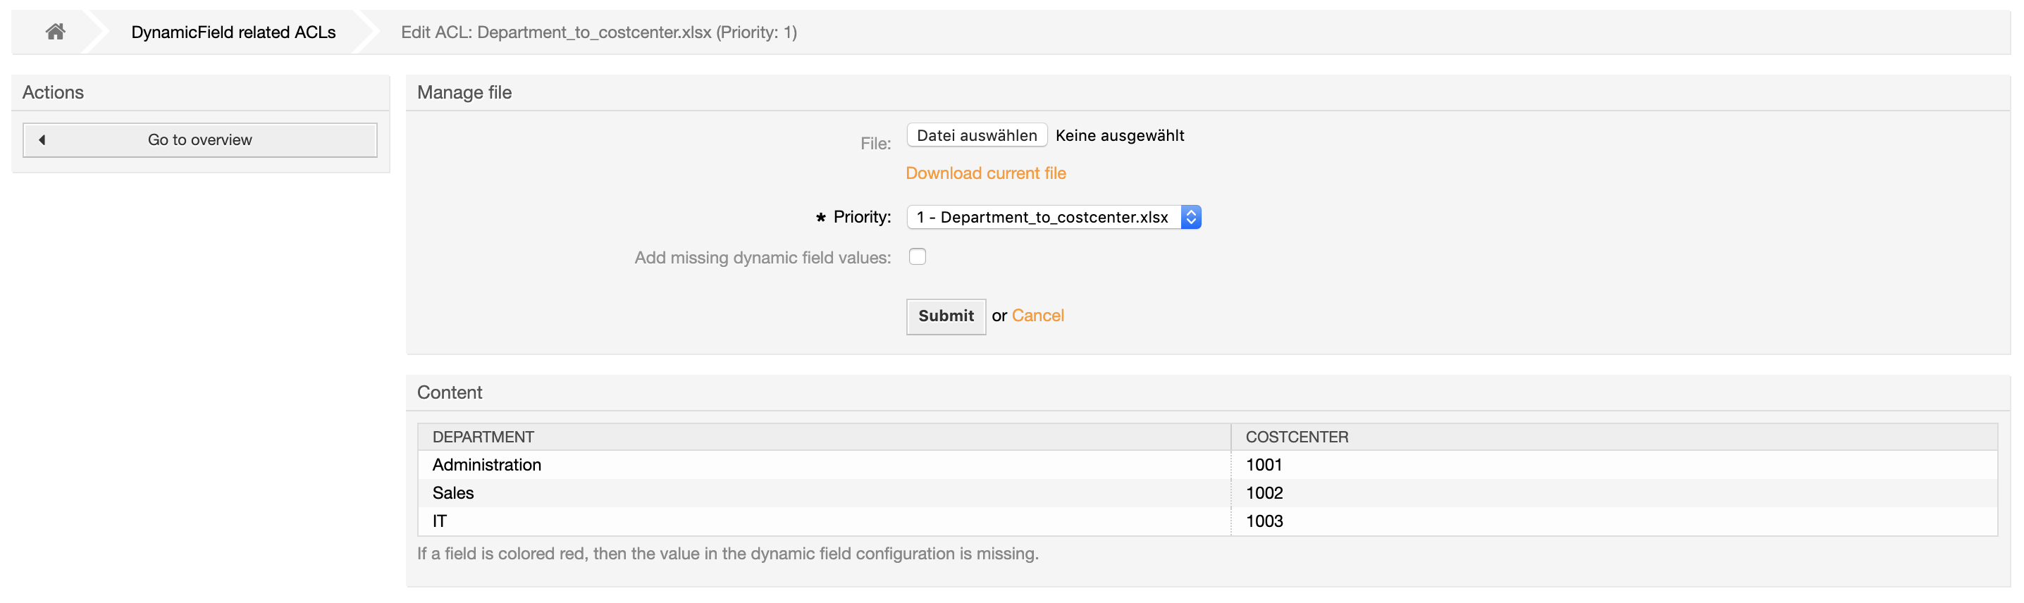Open the Priority dropdown
2024x603 pixels.
click(x=1053, y=217)
